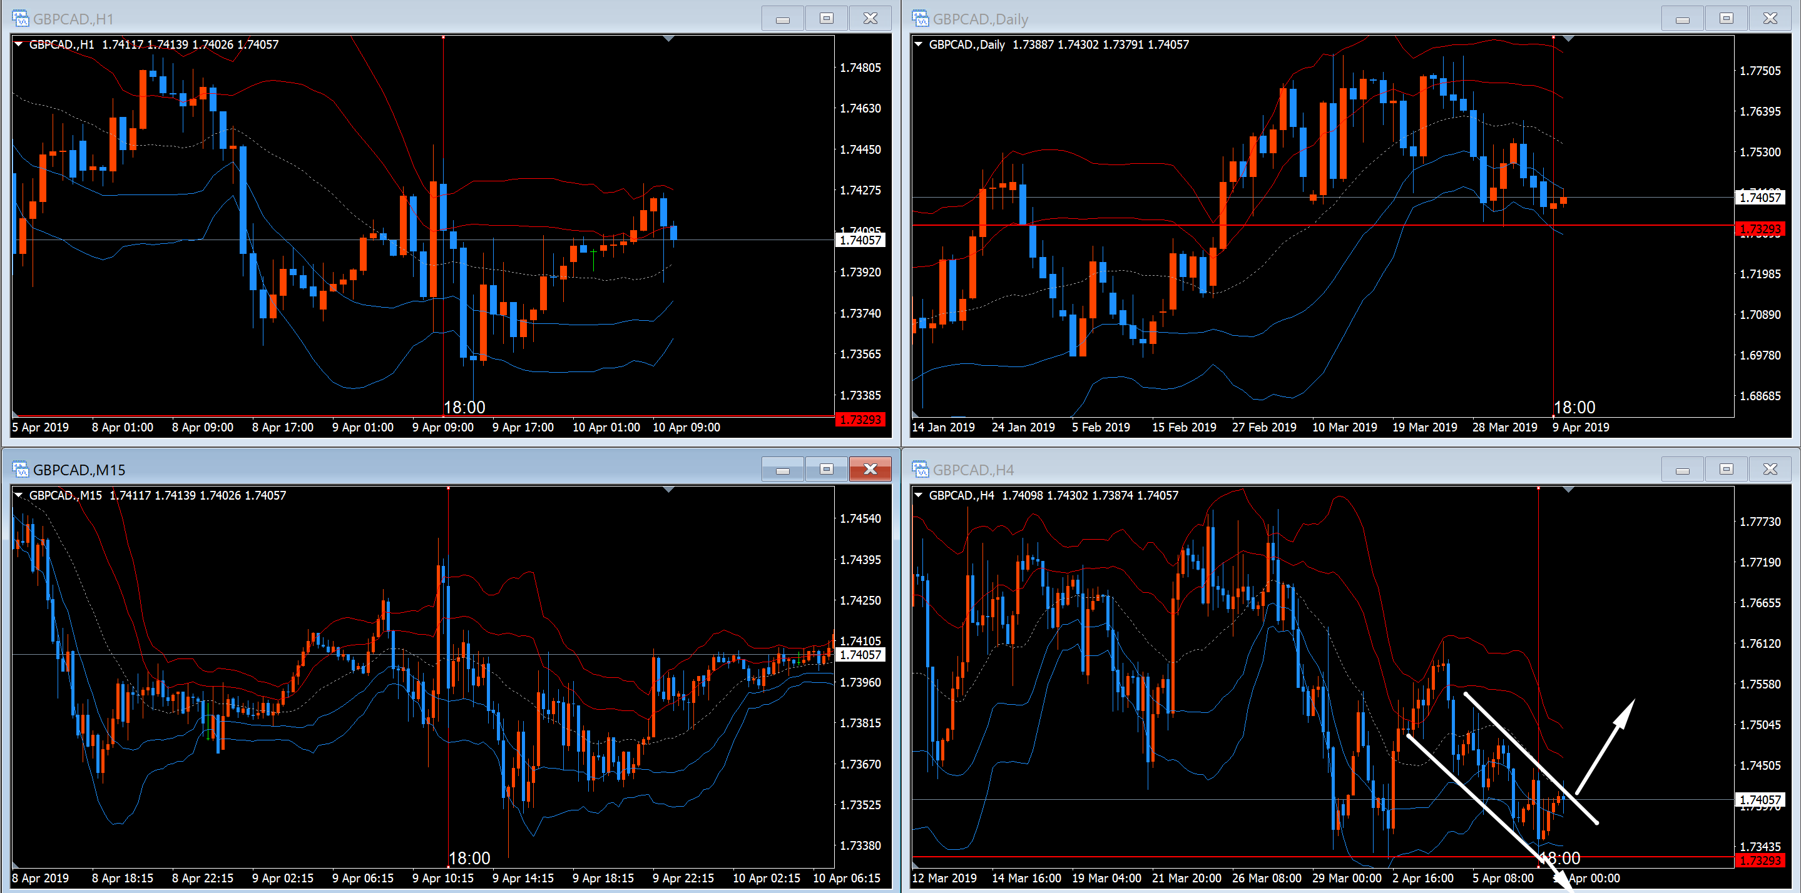Click the chart shift triangle on M15 chart
The width and height of the screenshot is (1801, 893).
tap(668, 490)
